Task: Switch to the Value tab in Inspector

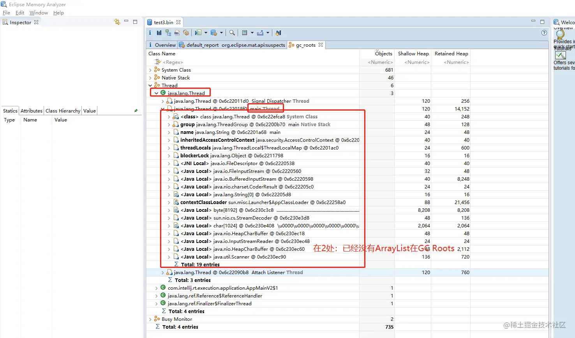Action: point(89,111)
